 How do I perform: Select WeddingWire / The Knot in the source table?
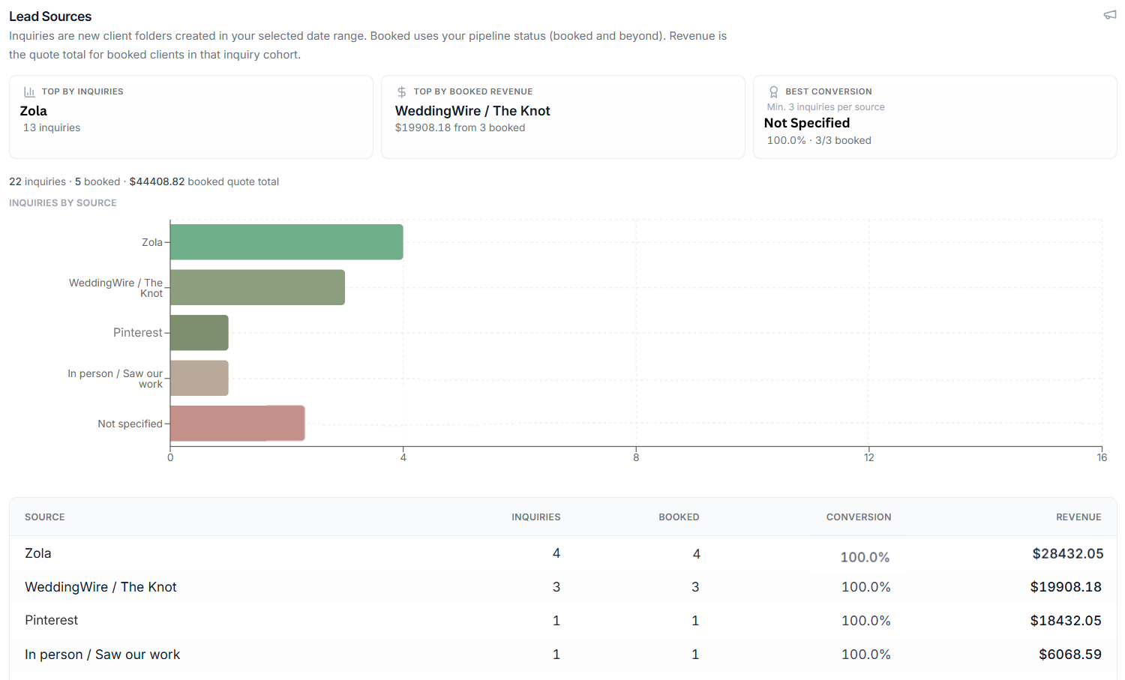coord(100,587)
